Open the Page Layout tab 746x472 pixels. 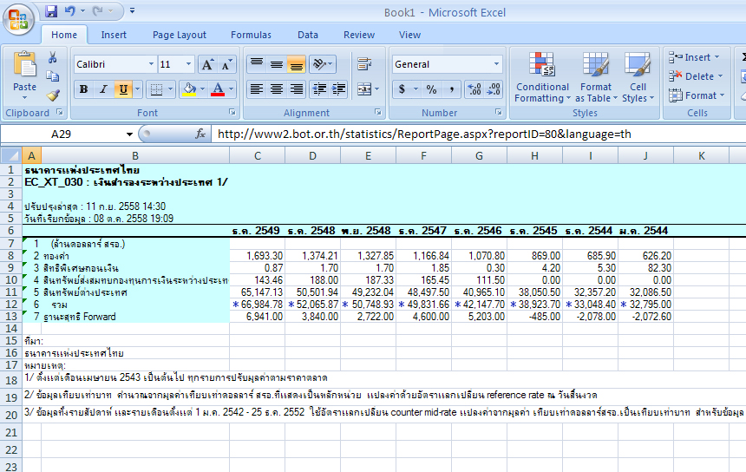pos(180,35)
